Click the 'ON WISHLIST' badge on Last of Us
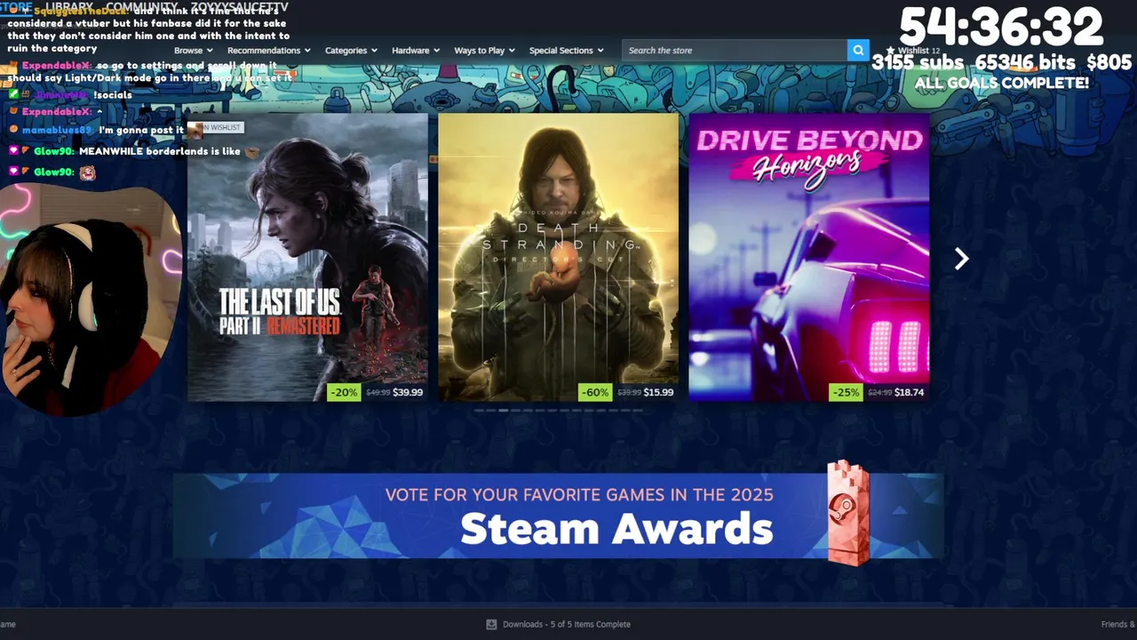 [x=214, y=128]
